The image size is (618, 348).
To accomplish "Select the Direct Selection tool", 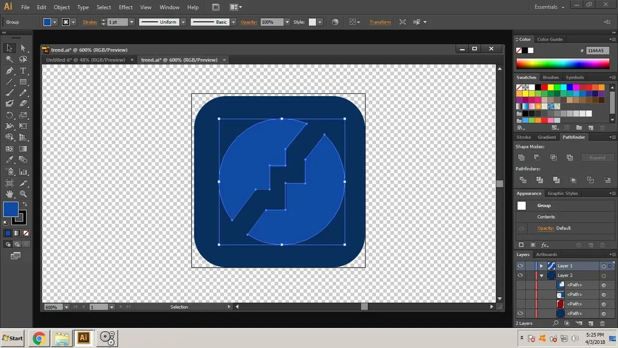I will click(23, 48).
